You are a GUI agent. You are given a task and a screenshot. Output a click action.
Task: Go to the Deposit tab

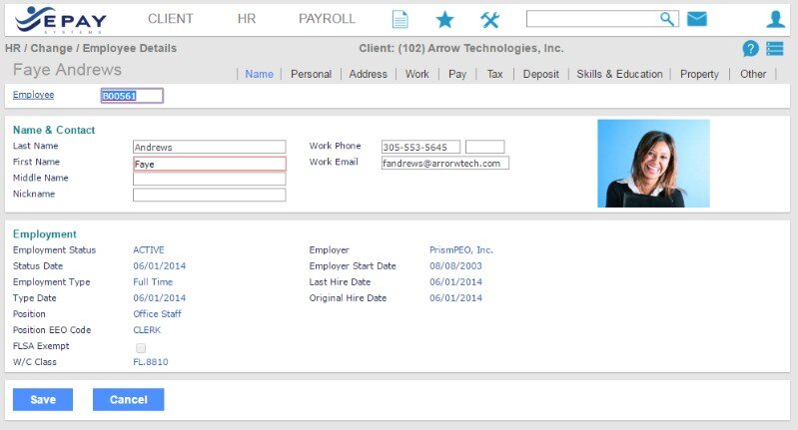pyautogui.click(x=540, y=74)
